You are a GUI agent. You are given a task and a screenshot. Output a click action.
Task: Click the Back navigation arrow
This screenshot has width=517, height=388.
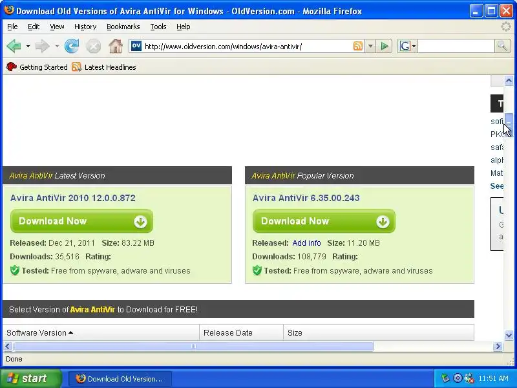click(14, 46)
